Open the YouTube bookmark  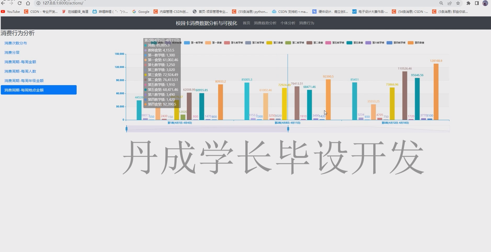[10, 11]
